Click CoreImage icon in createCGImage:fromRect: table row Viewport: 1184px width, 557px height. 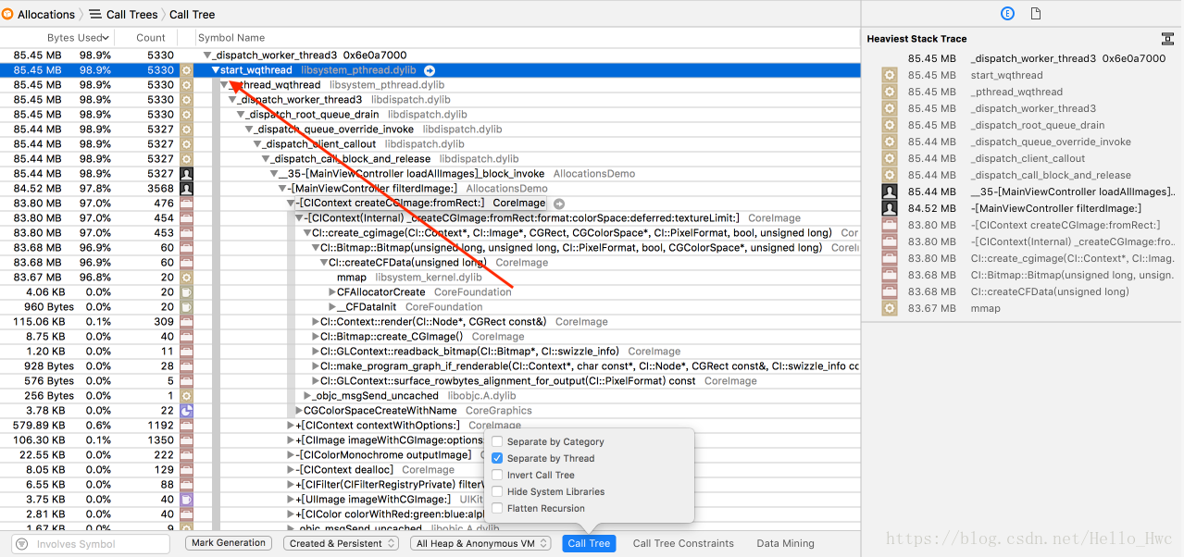186,204
